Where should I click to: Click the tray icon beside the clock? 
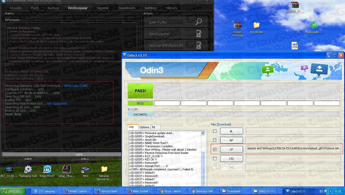click(331, 191)
